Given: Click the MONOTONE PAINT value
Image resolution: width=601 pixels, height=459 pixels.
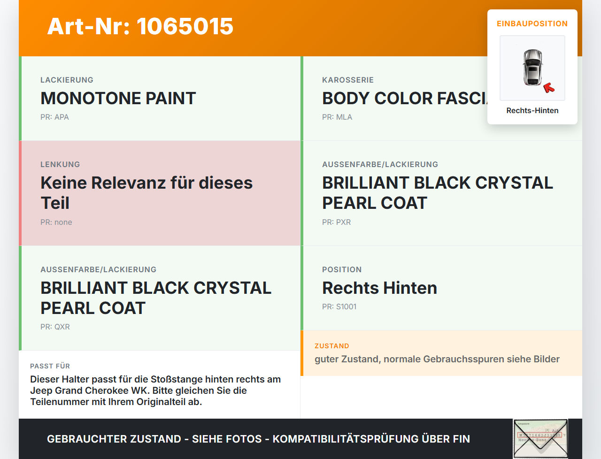Looking at the screenshot, I should coord(118,98).
